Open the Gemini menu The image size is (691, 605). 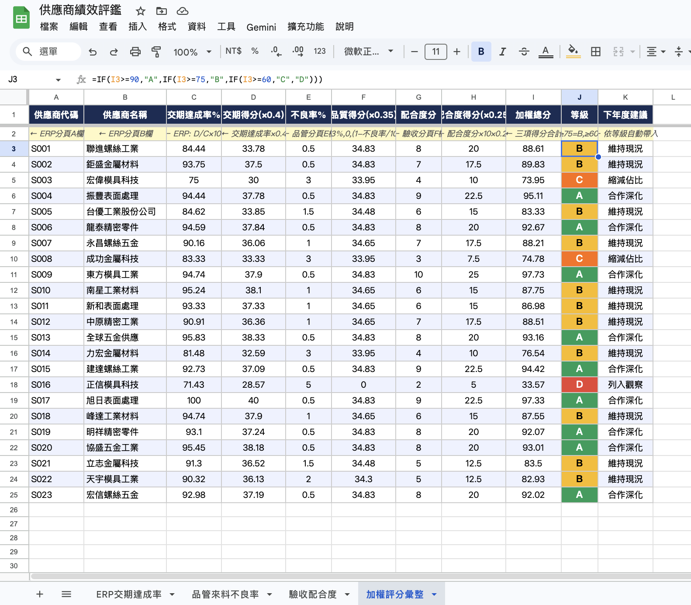(x=261, y=27)
